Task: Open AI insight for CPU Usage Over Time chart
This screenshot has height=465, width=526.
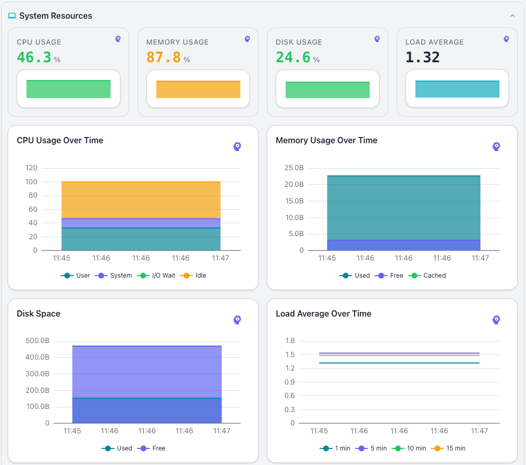Action: click(x=237, y=146)
